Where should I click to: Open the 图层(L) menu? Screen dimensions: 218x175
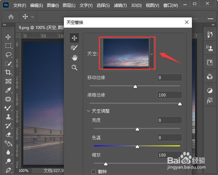click(x=69, y=5)
